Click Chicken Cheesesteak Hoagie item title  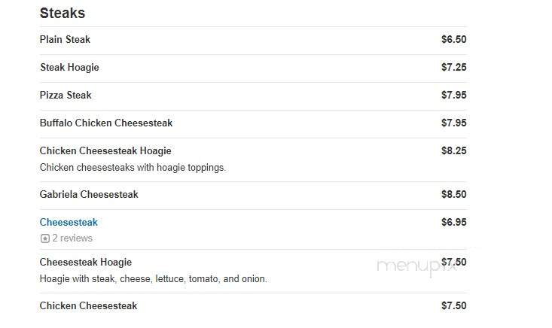tap(105, 150)
